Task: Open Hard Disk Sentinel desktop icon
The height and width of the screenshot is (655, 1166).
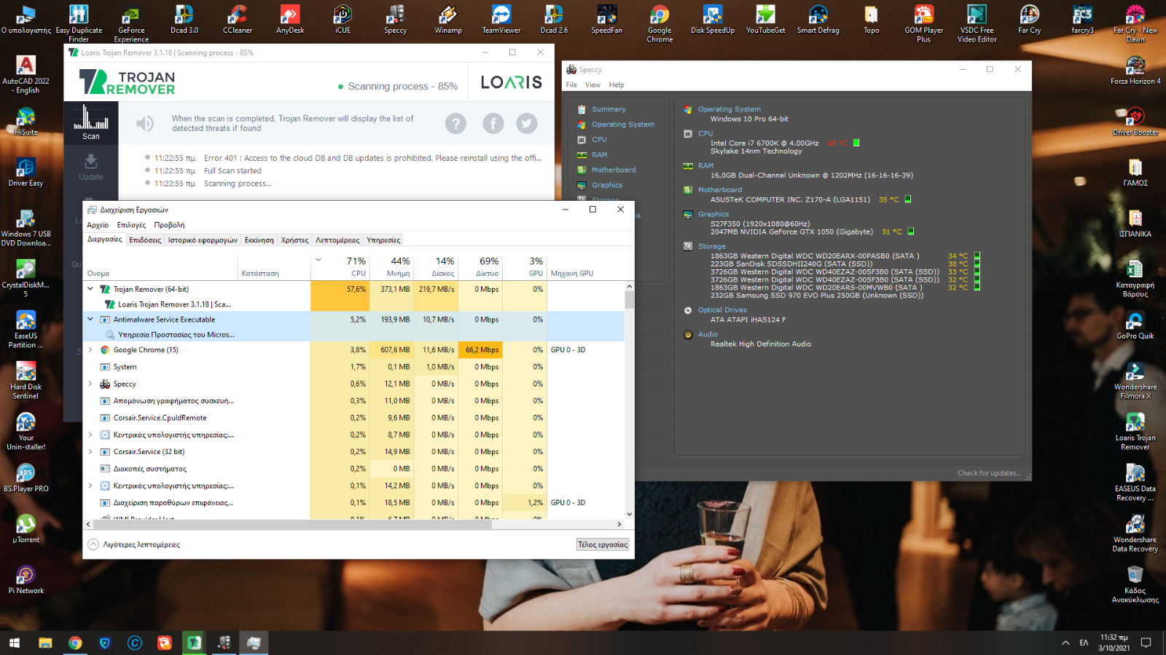Action: pos(26,381)
